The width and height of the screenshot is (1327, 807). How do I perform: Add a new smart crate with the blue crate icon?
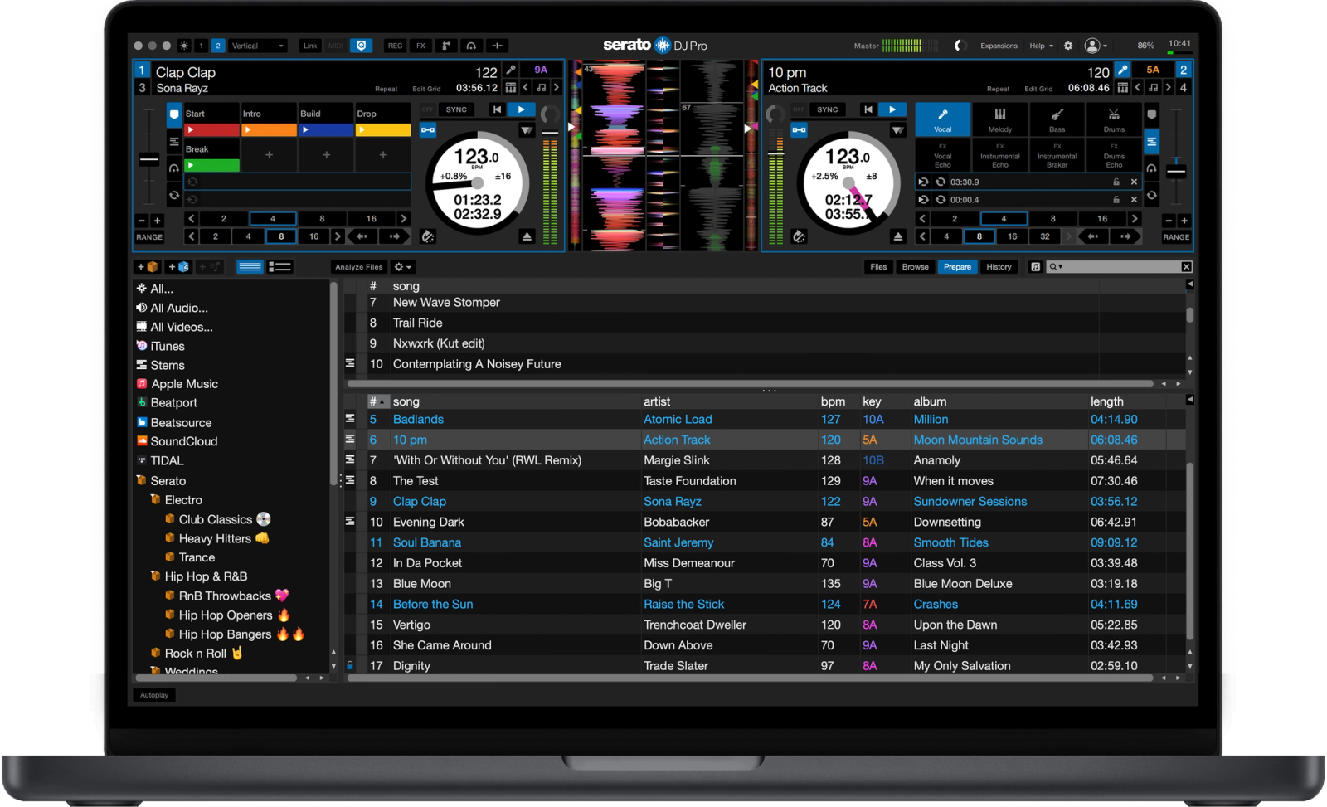pyautogui.click(x=179, y=267)
